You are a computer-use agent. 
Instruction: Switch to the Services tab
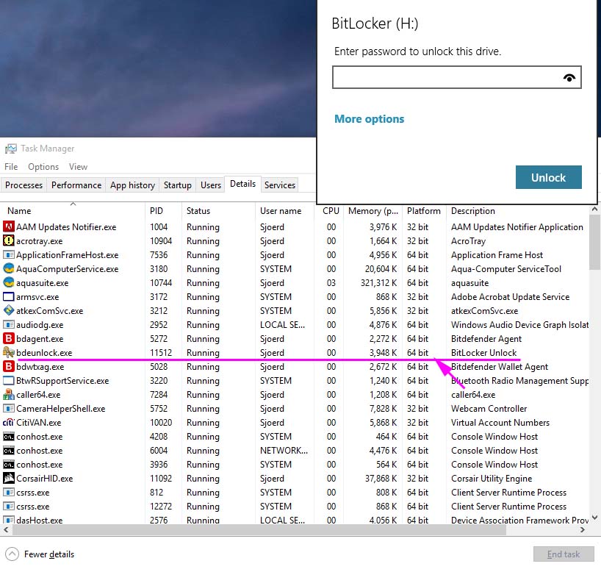point(279,185)
